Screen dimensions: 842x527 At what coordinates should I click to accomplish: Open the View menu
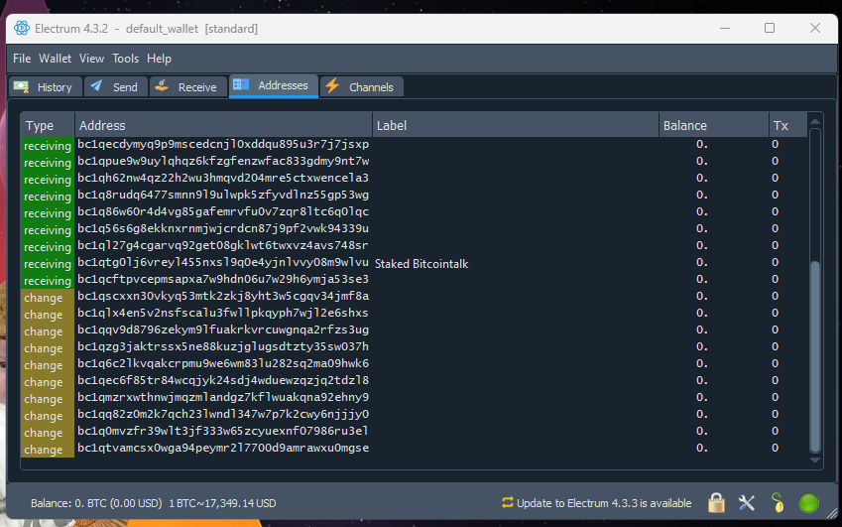[x=91, y=59]
